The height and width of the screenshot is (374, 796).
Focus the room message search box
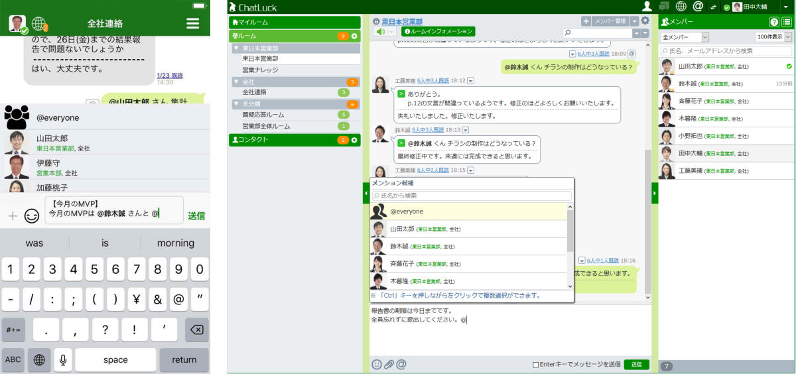point(597,33)
